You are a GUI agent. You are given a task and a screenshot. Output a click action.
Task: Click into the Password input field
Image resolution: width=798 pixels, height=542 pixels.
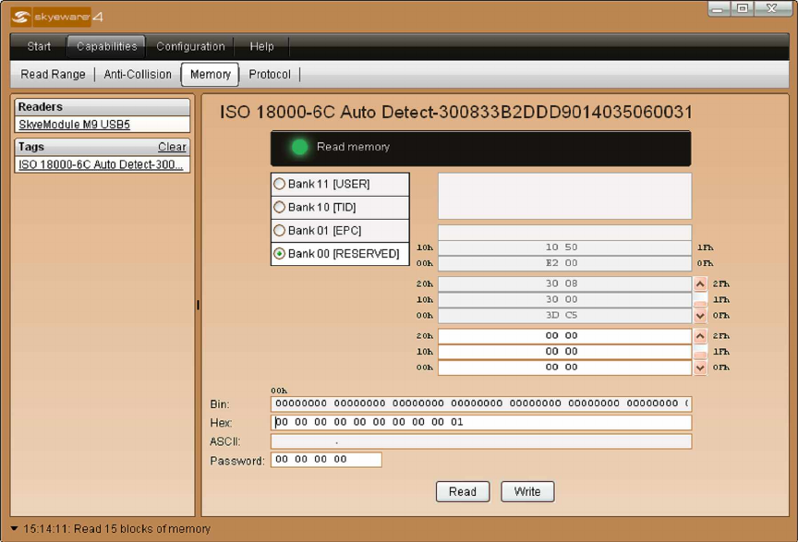pyautogui.click(x=325, y=460)
